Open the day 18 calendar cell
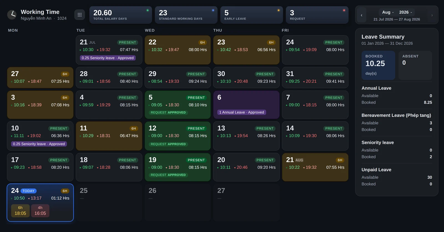 [x=109, y=167]
